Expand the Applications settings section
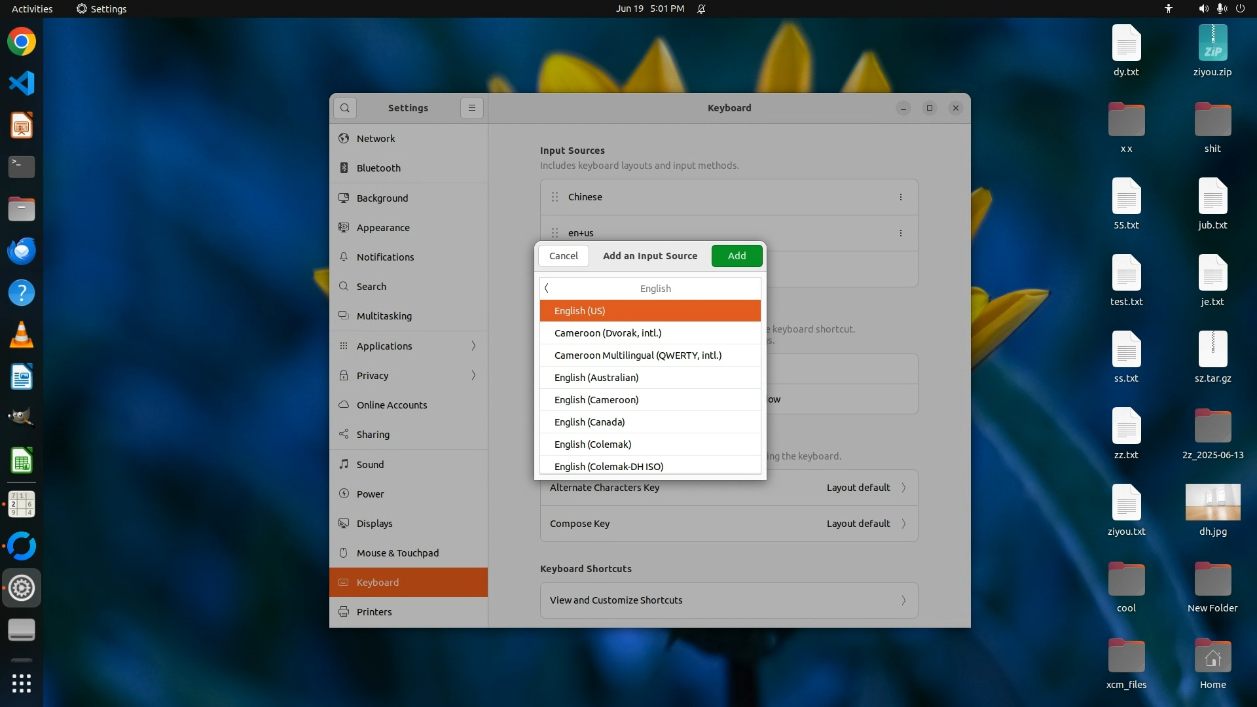 [409, 346]
